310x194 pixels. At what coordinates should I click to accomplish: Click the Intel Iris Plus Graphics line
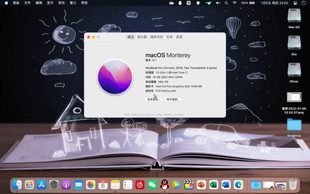pyautogui.click(x=174, y=86)
